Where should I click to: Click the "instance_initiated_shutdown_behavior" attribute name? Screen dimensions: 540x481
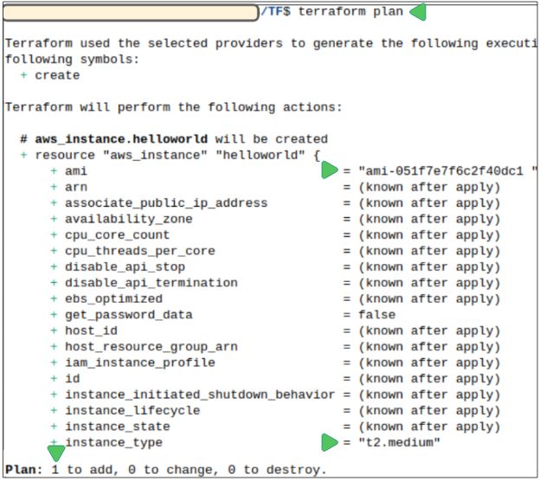pyautogui.click(x=199, y=394)
